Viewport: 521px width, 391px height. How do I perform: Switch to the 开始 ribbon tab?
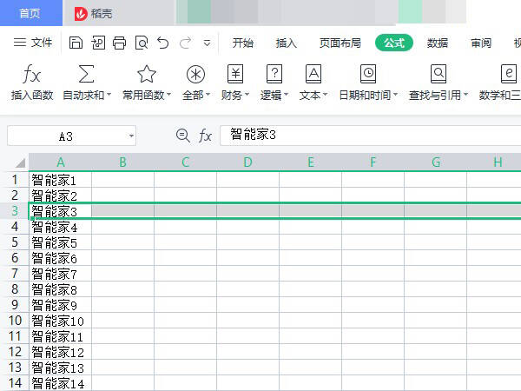point(242,43)
